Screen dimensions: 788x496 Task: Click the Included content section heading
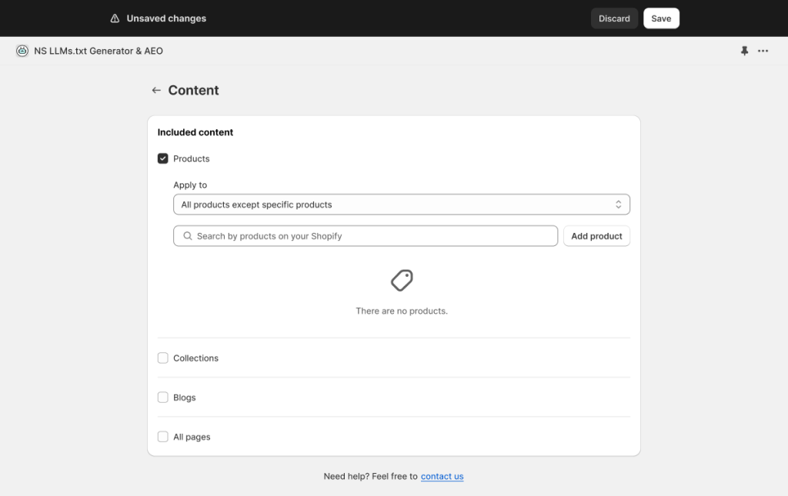[x=195, y=132]
